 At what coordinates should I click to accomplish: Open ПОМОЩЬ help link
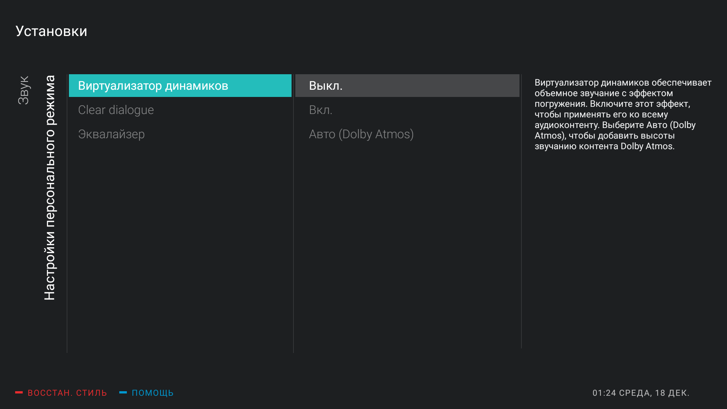coord(152,393)
